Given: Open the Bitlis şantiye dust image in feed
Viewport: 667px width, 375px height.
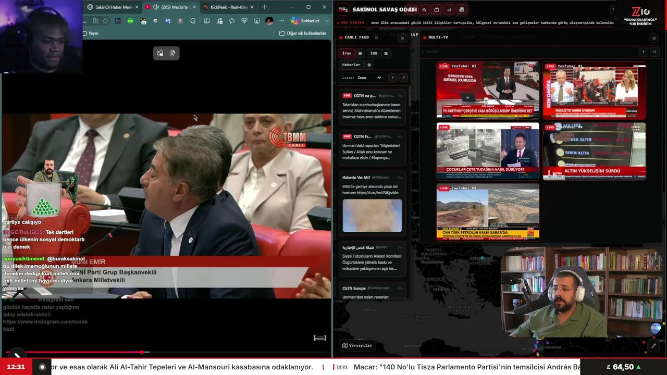Looking at the screenshot, I should [372, 216].
